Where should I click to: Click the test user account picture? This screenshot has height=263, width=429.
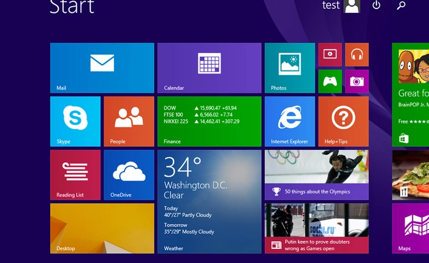point(352,6)
